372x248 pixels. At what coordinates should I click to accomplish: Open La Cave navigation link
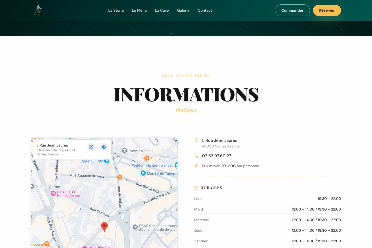pyautogui.click(x=162, y=10)
